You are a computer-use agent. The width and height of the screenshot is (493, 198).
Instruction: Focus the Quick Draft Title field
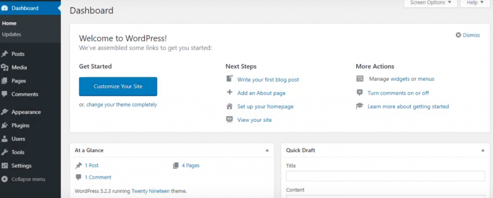pos(386,176)
